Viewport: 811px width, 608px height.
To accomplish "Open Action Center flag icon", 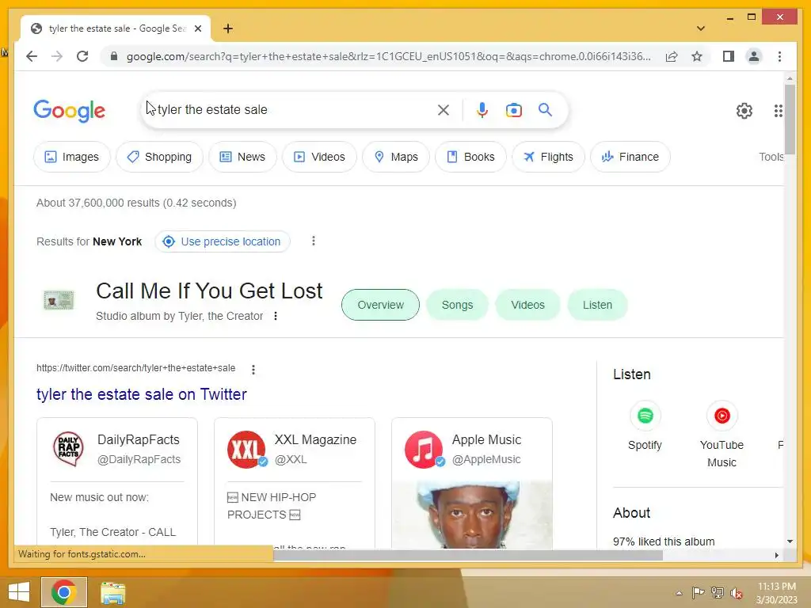I will [x=698, y=592].
